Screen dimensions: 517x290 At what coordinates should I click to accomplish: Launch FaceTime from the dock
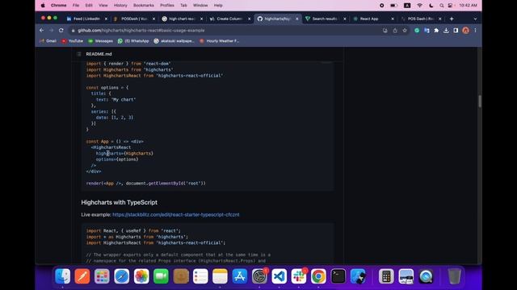point(161,276)
